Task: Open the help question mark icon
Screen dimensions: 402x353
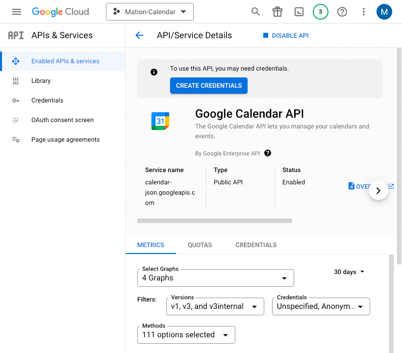Action: tap(342, 12)
